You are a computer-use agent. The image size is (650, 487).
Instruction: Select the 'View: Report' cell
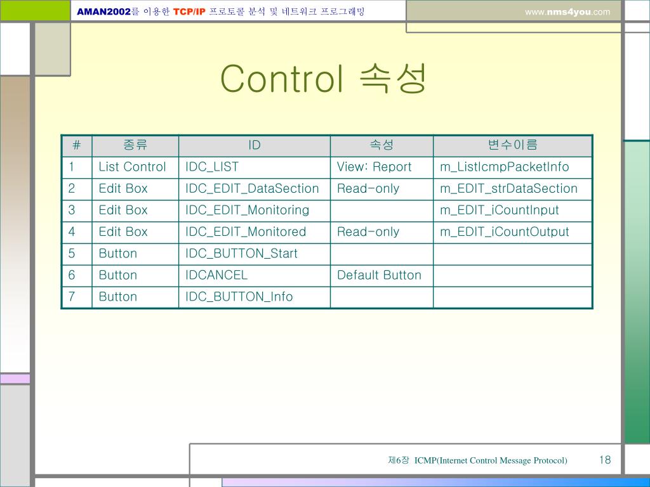point(381,167)
